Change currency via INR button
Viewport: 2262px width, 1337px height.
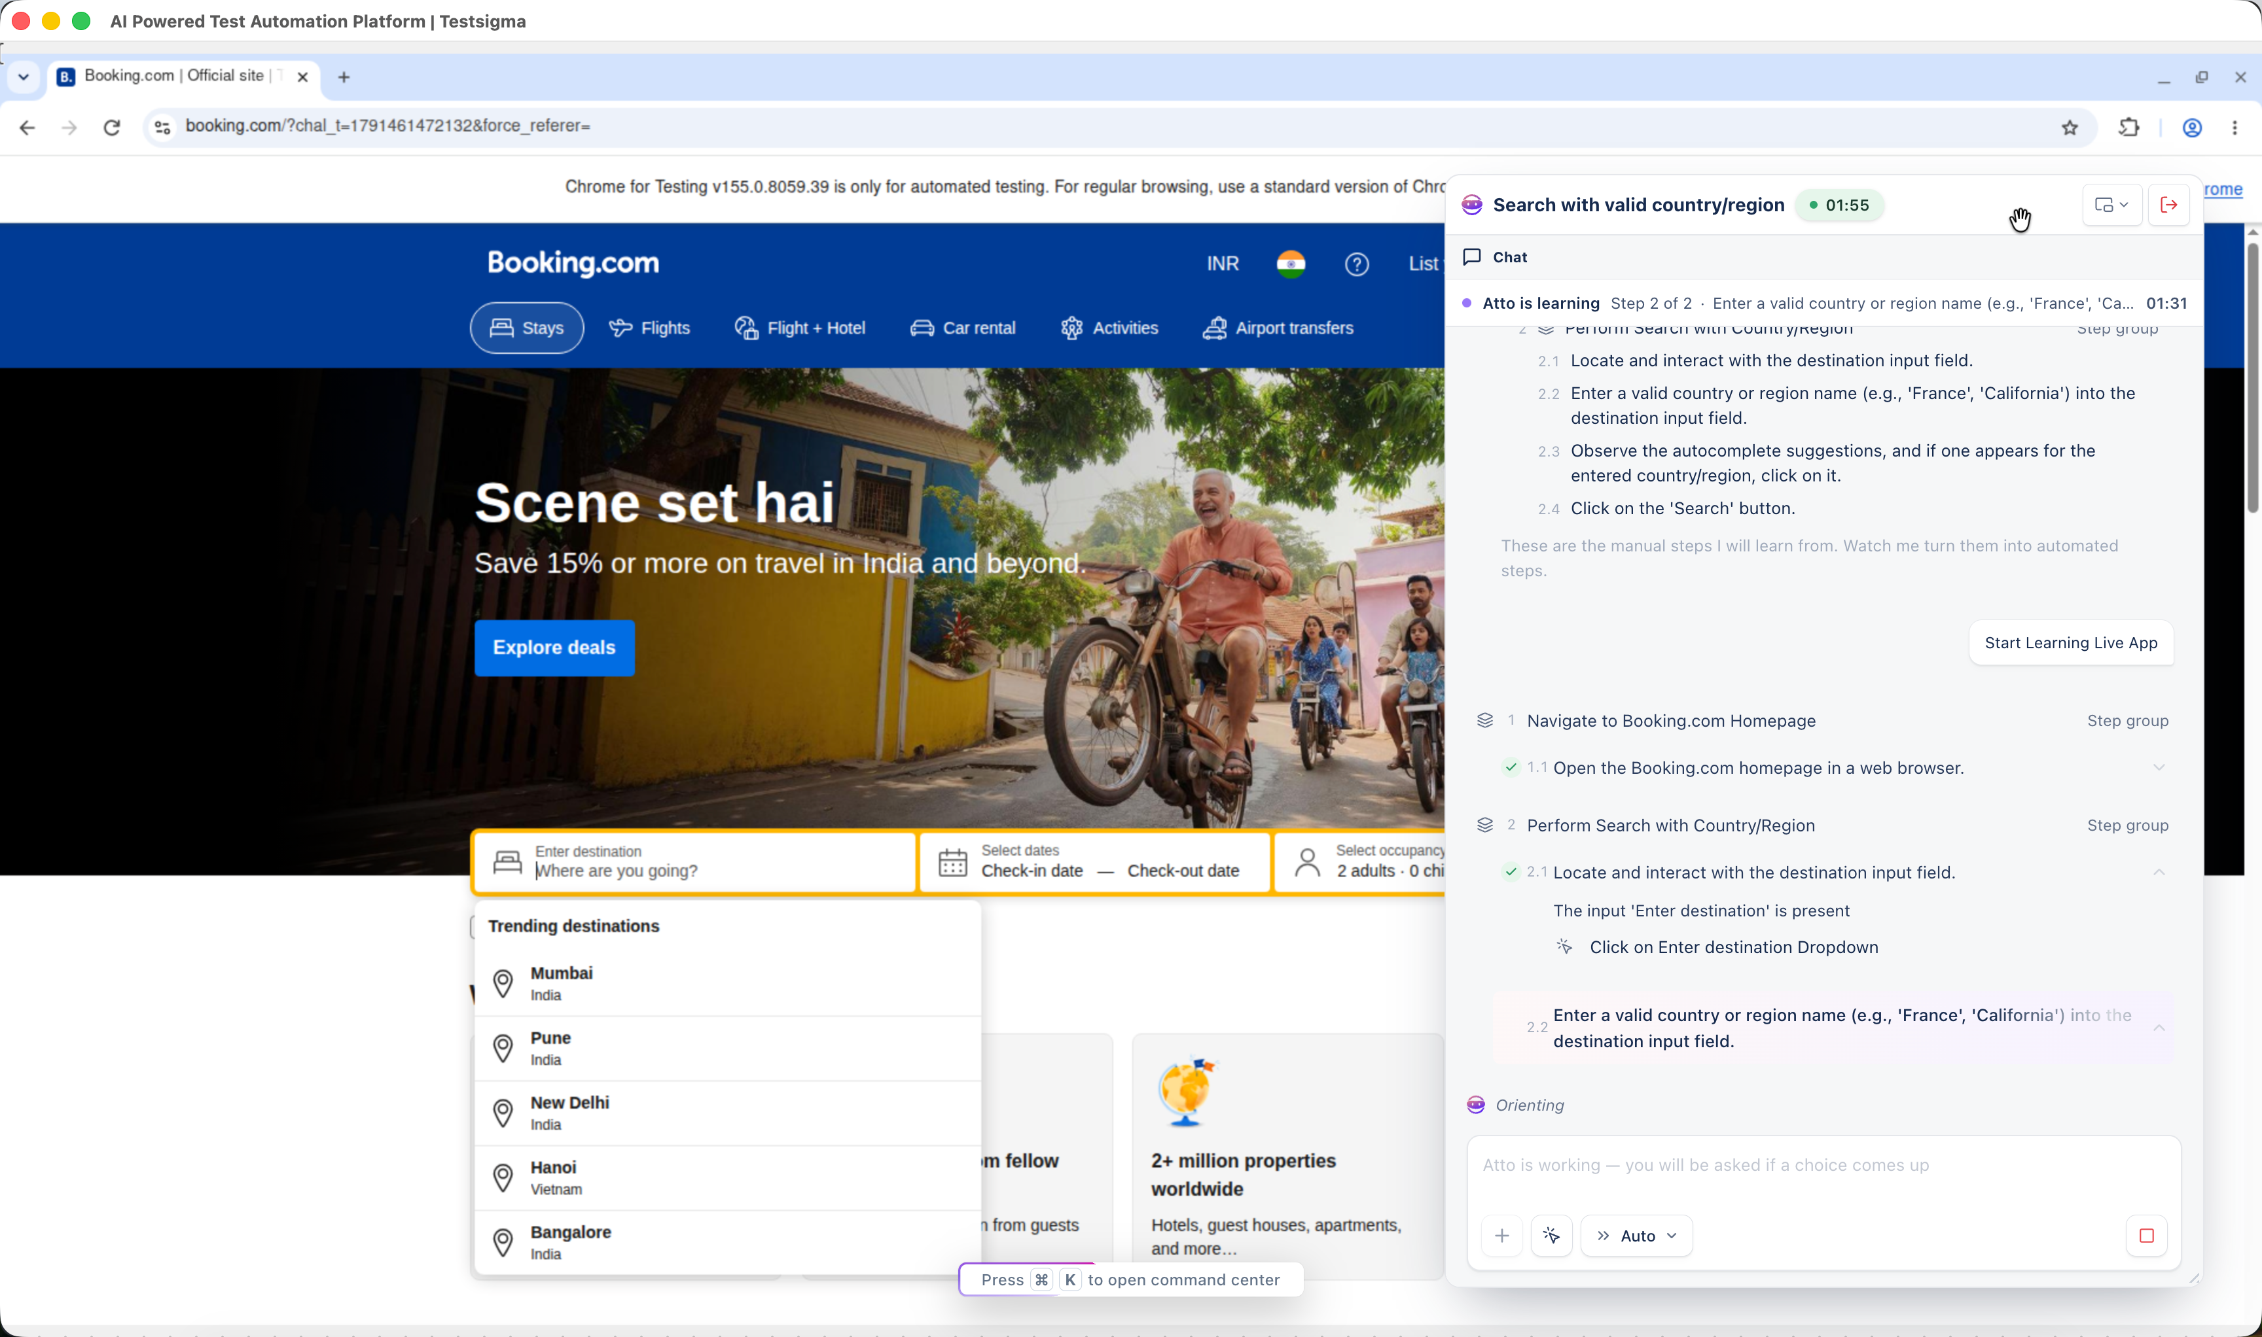click(x=1223, y=264)
